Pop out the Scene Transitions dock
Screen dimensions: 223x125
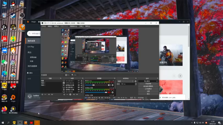(136, 78)
